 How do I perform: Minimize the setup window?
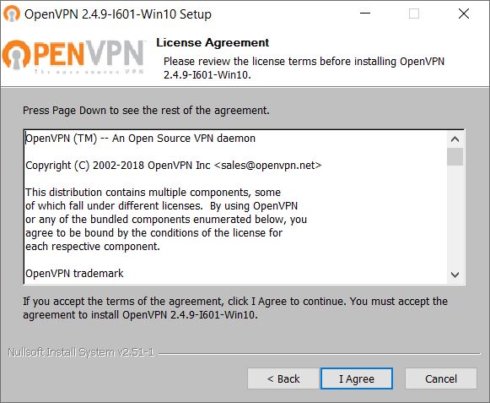(365, 14)
